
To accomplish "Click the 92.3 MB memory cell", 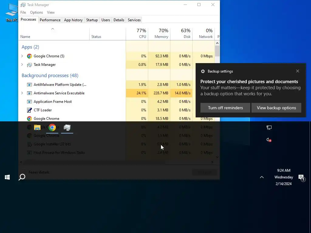I will [x=159, y=56].
